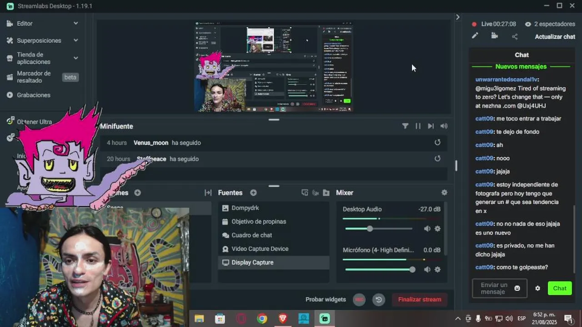
Task: Mute Minifuente alert sound
Action: (x=444, y=126)
